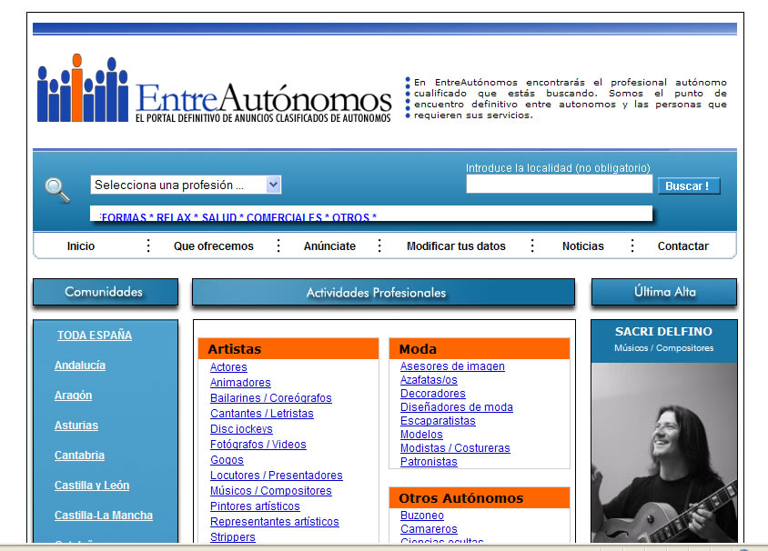Open the 'Azafatas/os' link

pos(429,380)
